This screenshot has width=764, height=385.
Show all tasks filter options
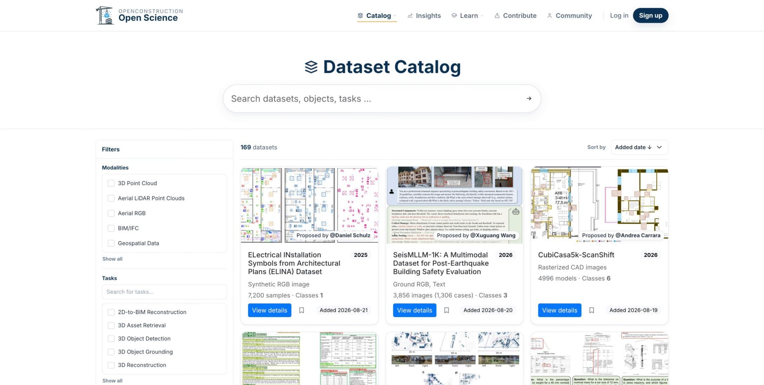tap(112, 381)
